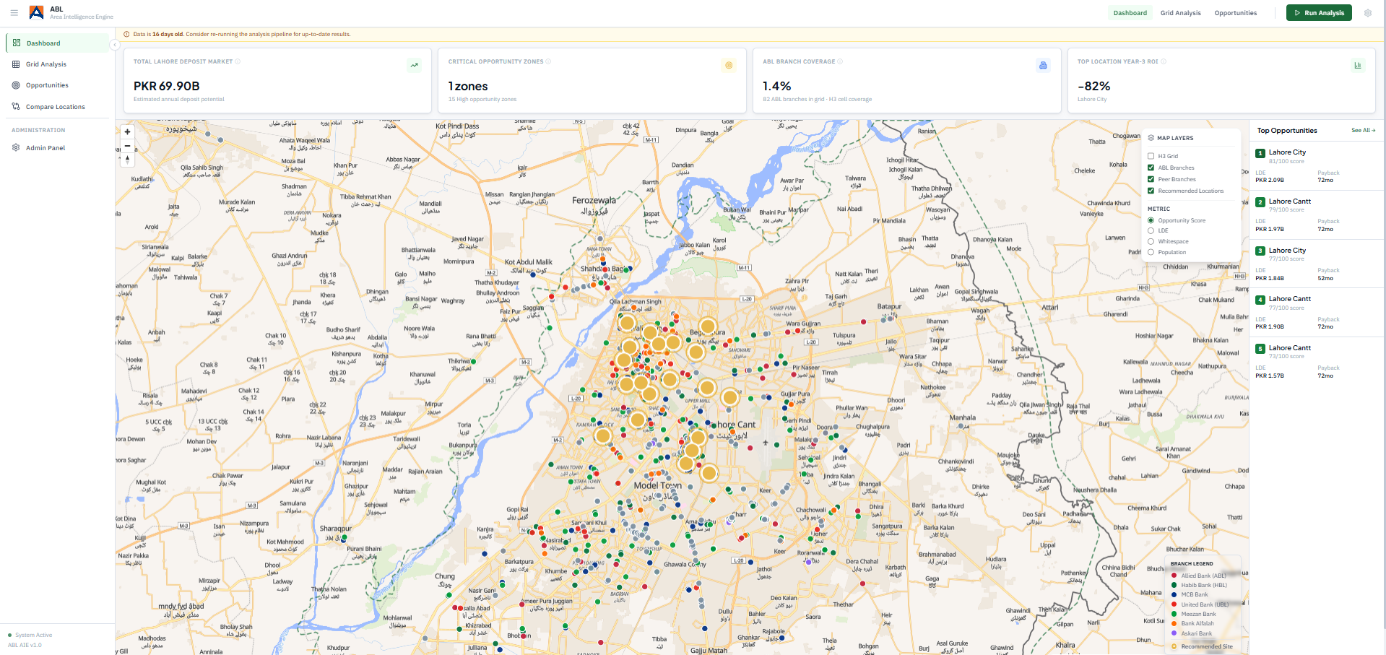Open Admin Panel in the sidebar
1386x655 pixels.
58,148
